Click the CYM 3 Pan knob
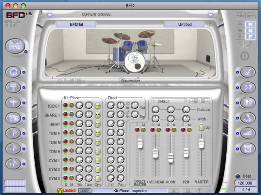The width and height of the screenshot is (261, 195). click(x=120, y=178)
